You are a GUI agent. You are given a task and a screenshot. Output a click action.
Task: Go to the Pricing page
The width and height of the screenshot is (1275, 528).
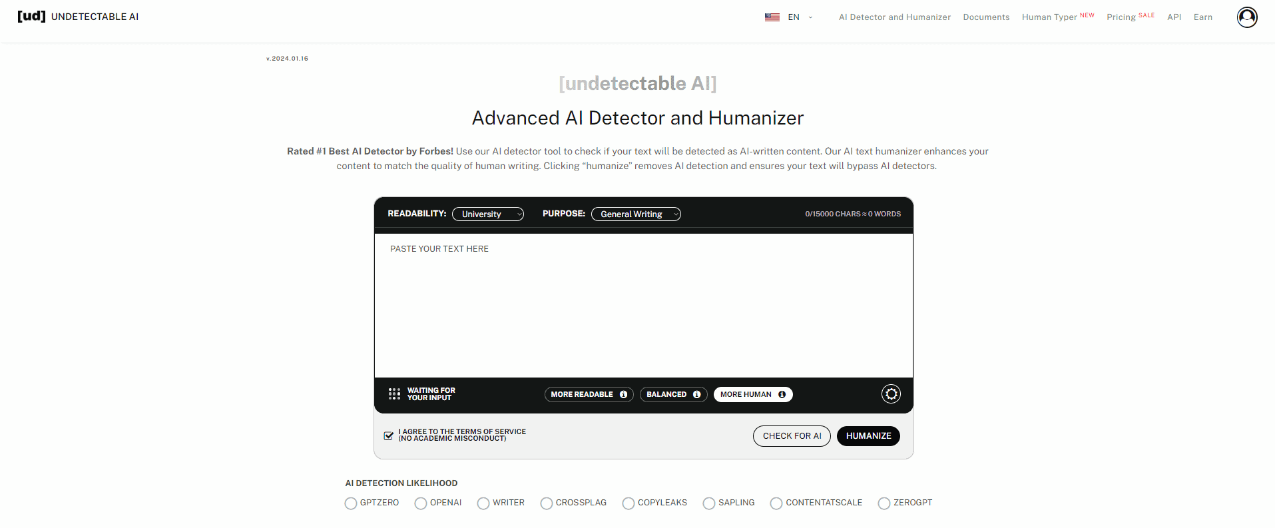click(x=1121, y=17)
